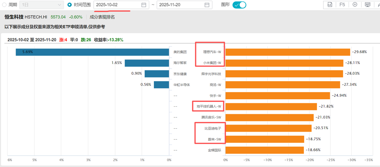
Task: Click the -21.82% value label
Action: pos(326,106)
